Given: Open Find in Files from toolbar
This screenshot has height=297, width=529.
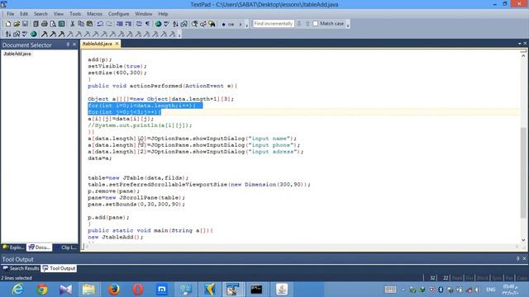Looking at the screenshot, I should (212, 24).
